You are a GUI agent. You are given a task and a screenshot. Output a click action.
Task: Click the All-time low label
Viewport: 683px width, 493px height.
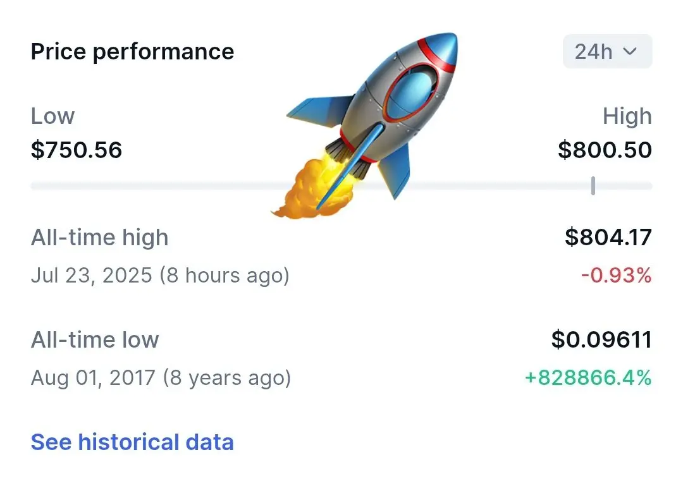(x=95, y=339)
